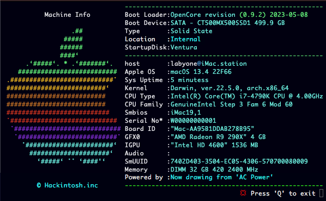The width and height of the screenshot is (326, 201).
Task: Click the 'Internal' location value
Action: (x=186, y=39)
